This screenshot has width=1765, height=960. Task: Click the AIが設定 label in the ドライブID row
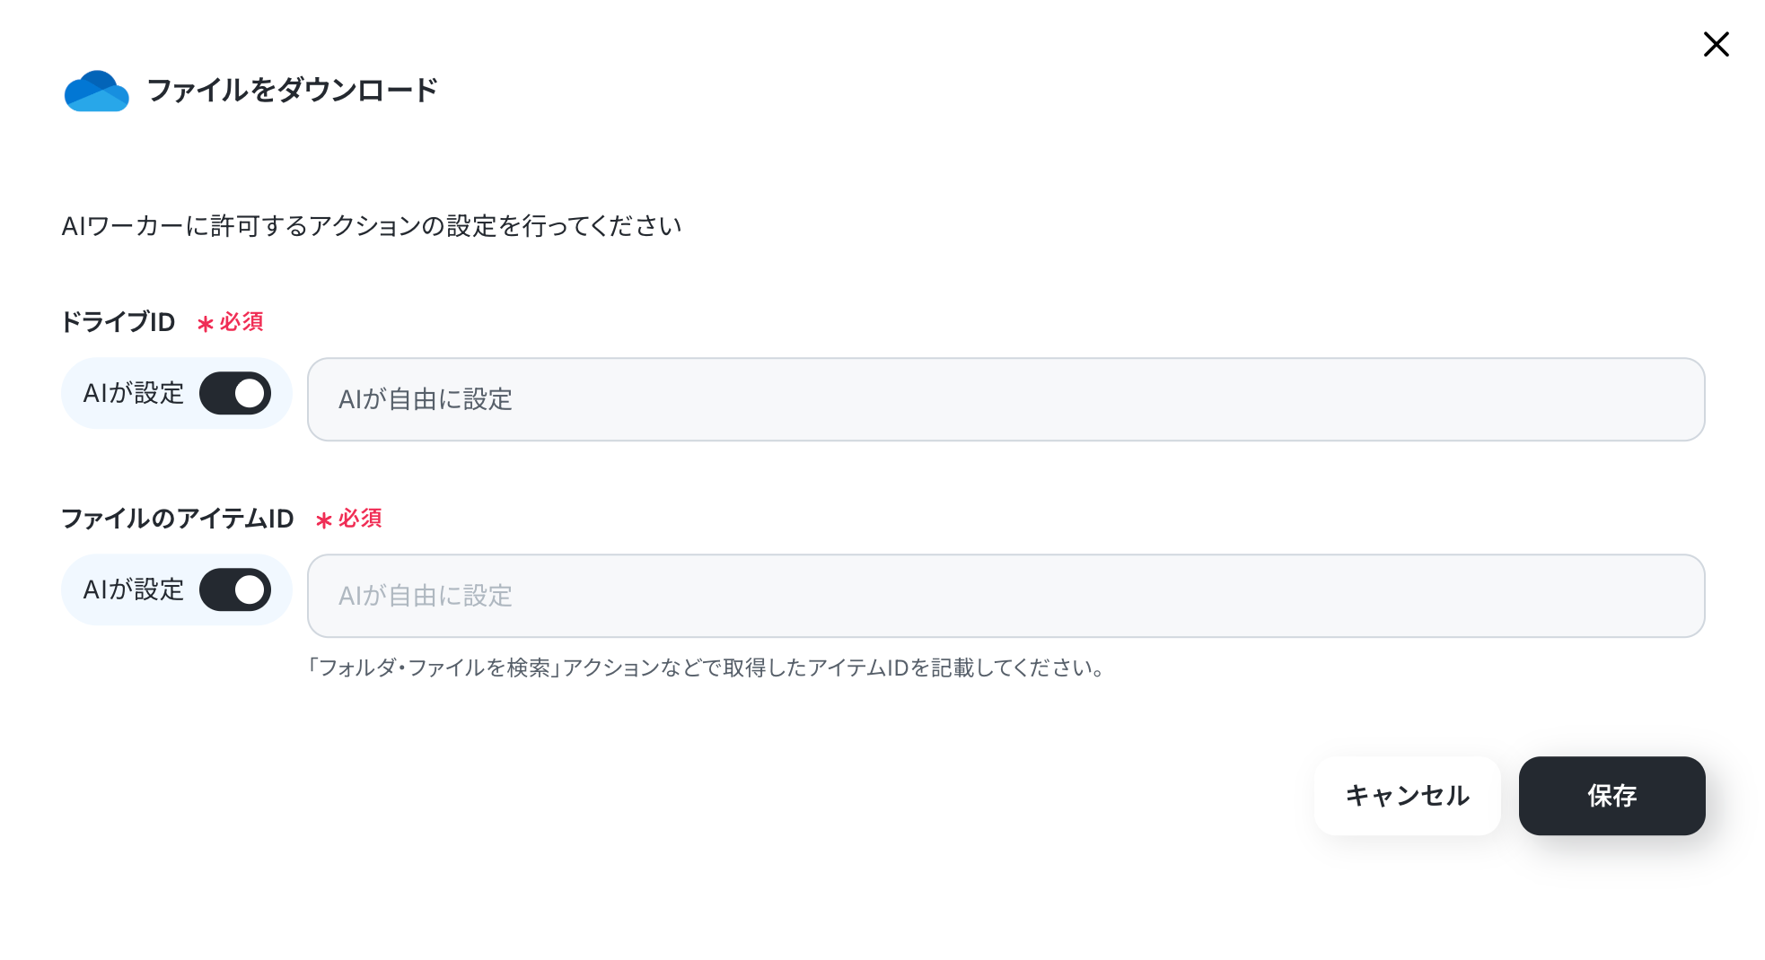tap(133, 393)
